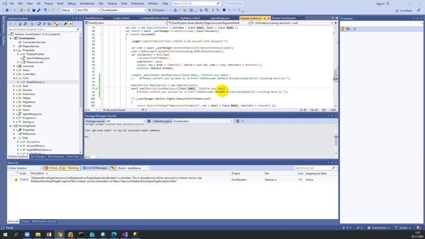
Task: Expand the Controllers folder
Action: coord(14,74)
